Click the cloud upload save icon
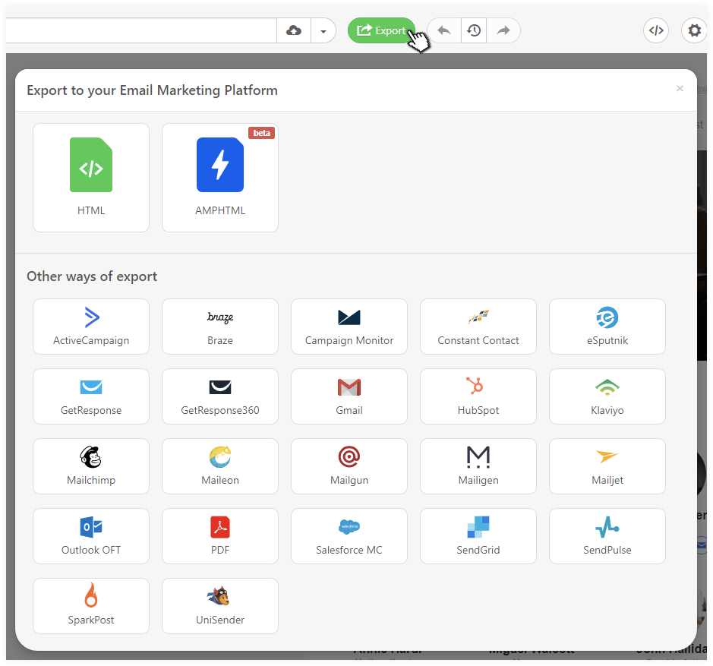Viewport: 713px width, 666px height. pyautogui.click(x=294, y=30)
